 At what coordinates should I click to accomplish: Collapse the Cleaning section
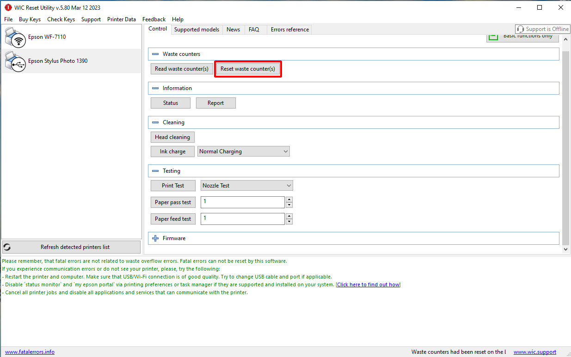[x=155, y=122]
